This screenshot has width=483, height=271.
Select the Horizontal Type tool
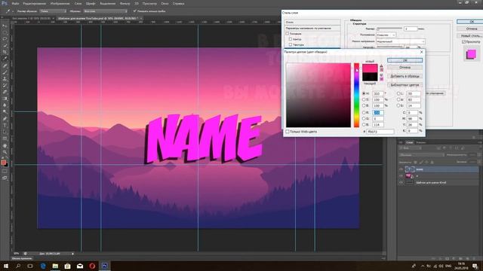pyautogui.click(x=5, y=126)
